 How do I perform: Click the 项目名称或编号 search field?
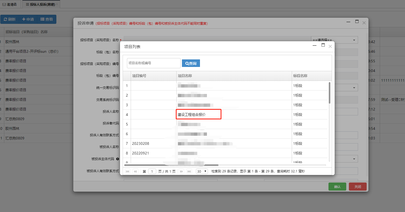click(154, 63)
